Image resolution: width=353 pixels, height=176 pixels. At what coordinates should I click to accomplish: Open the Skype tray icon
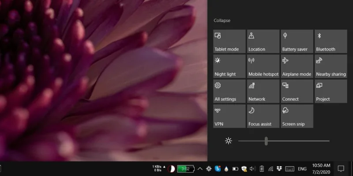coord(218,169)
